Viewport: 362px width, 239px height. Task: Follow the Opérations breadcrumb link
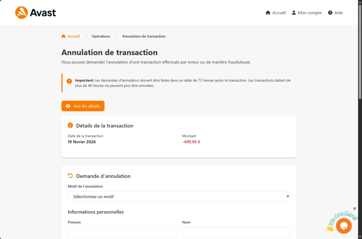tap(101, 36)
